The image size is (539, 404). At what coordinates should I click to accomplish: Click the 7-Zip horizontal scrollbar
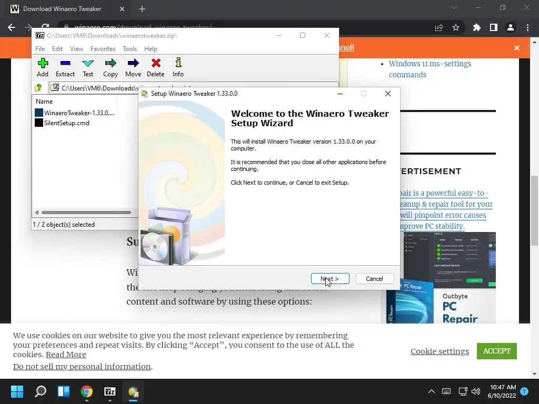[x=86, y=213]
